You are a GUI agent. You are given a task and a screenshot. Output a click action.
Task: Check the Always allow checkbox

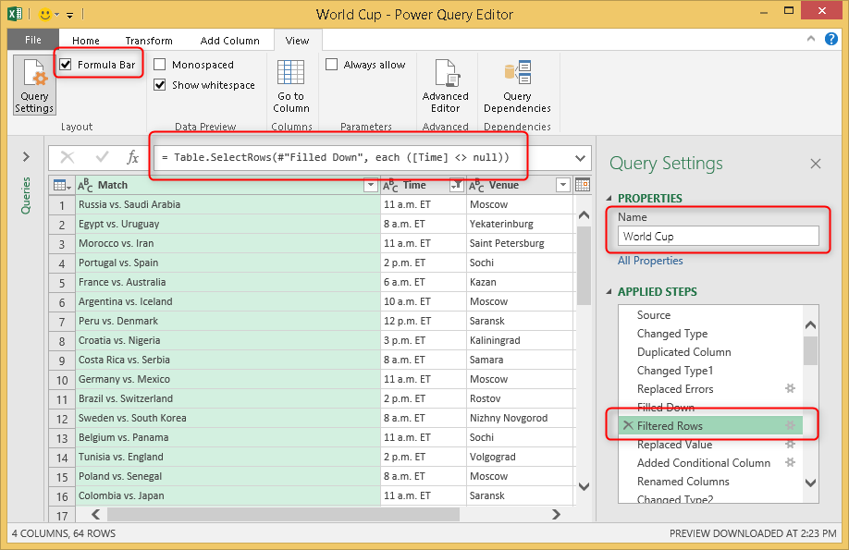[331, 65]
